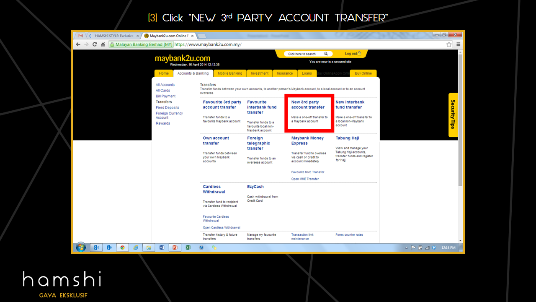Open File Explorer from the taskbar
536x302 pixels.
149,247
